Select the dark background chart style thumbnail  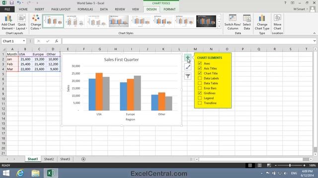206,21
